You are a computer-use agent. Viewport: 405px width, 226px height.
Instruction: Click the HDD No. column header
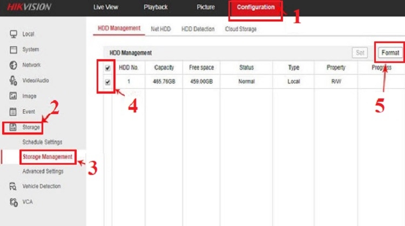pos(129,68)
